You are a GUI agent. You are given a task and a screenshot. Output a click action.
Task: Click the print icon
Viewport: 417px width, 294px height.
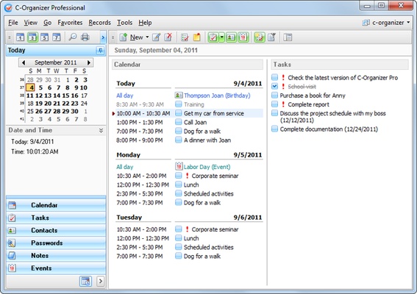click(85, 37)
